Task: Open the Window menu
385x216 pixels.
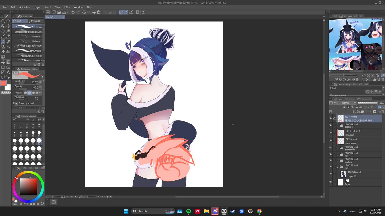Action: point(78,7)
